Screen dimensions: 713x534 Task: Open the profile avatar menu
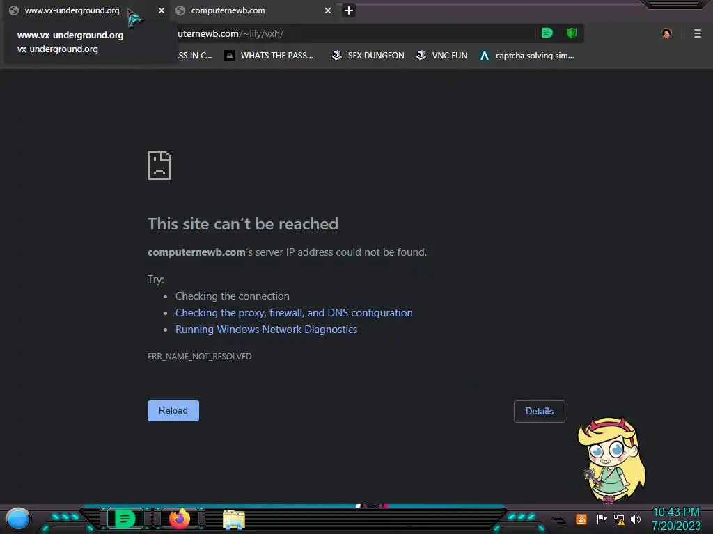pyautogui.click(x=666, y=33)
